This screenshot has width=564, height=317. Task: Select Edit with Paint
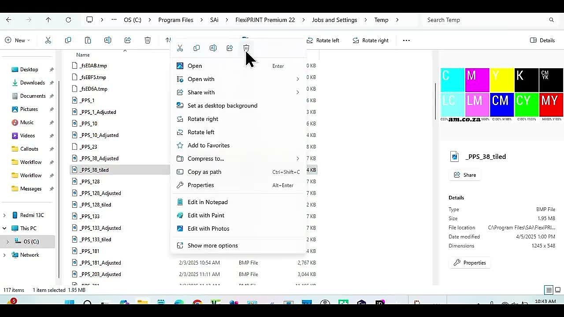click(238, 215)
